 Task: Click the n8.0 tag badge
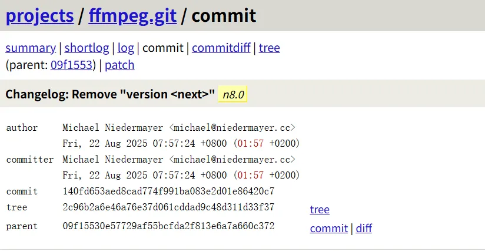pos(232,94)
